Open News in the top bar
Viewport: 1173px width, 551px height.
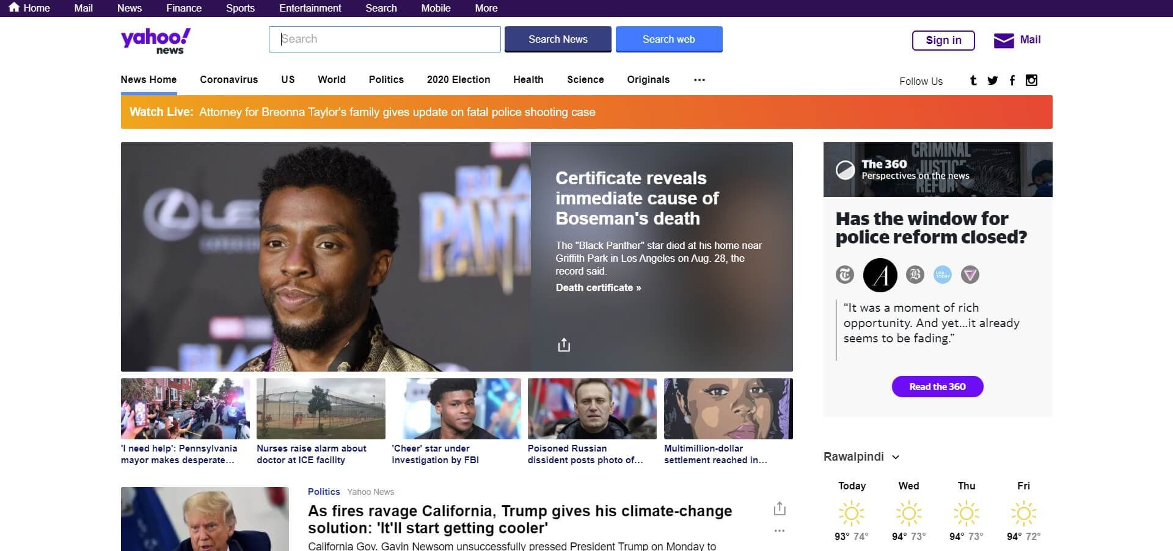coord(130,8)
